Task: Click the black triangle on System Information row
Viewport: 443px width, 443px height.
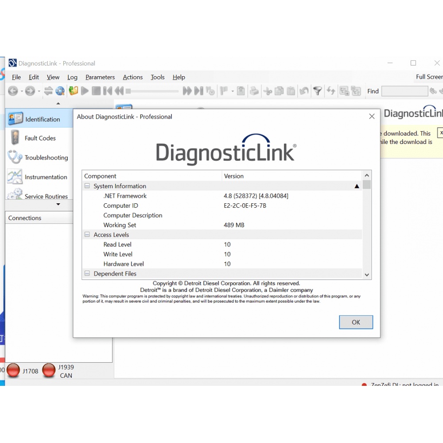Action: (357, 186)
